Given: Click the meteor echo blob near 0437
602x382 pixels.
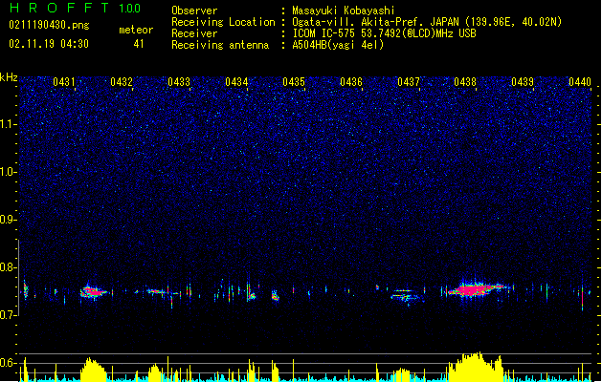Looking at the screenshot, I should pos(406,296).
